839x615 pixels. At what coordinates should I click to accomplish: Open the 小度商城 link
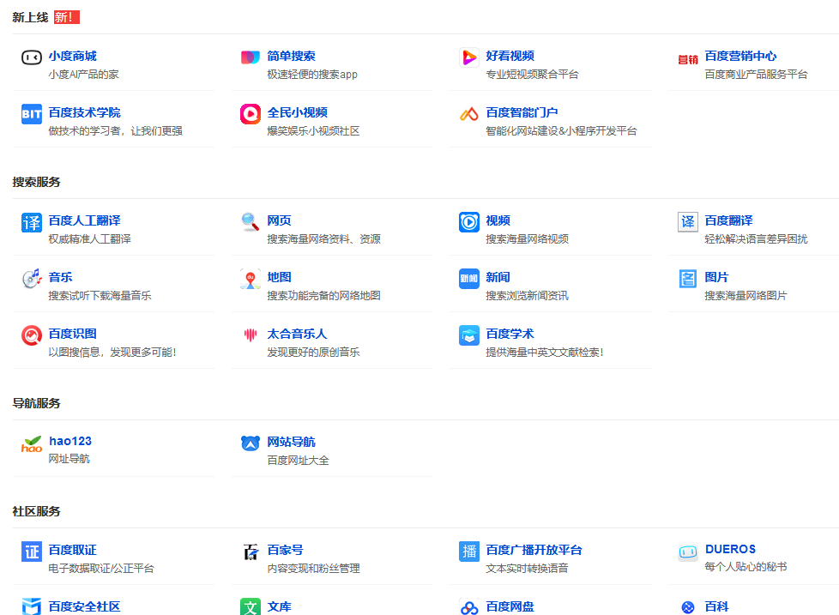click(x=72, y=56)
